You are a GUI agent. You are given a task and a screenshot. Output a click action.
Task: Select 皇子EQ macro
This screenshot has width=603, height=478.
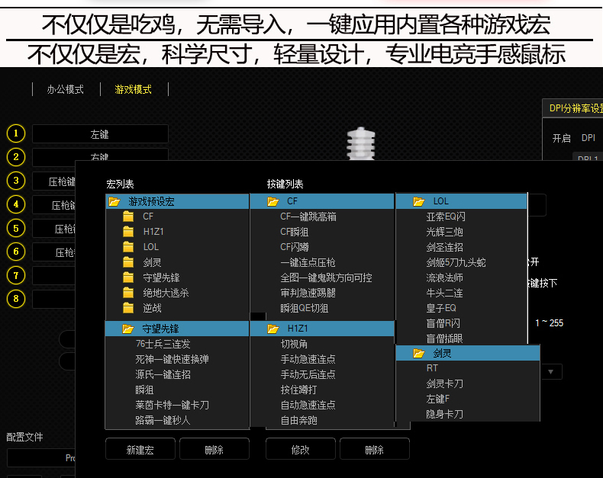point(441,308)
